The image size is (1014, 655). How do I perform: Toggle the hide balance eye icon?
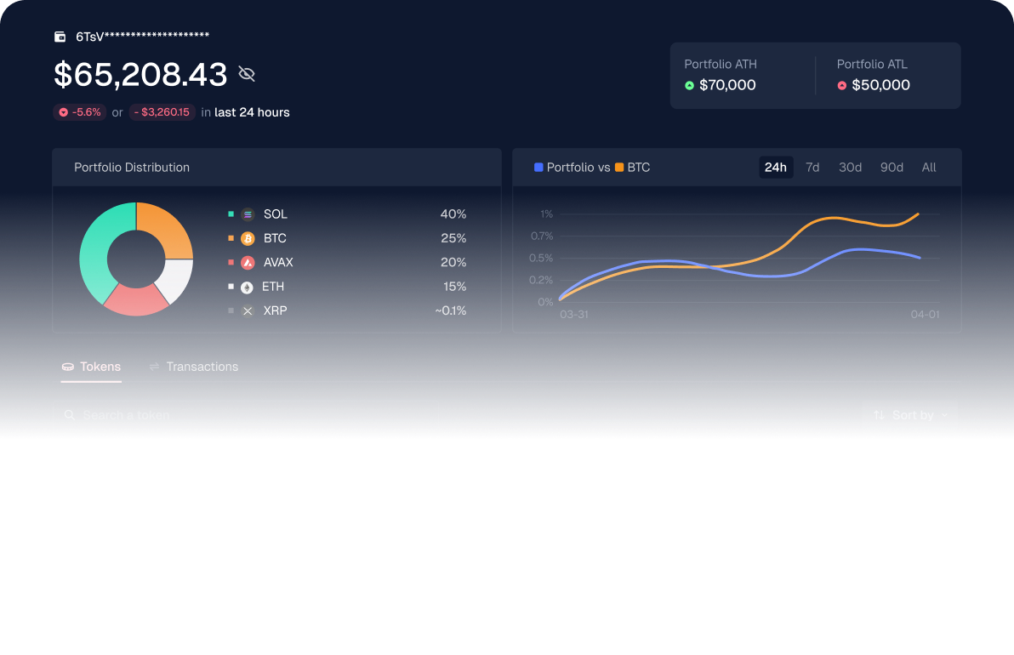pyautogui.click(x=247, y=74)
